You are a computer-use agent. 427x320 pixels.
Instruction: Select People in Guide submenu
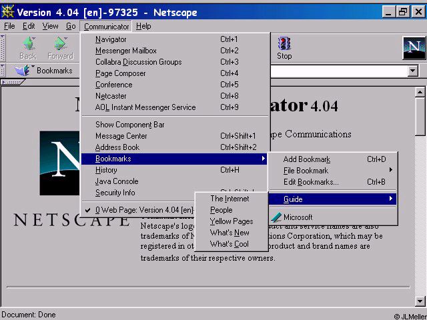click(232, 210)
